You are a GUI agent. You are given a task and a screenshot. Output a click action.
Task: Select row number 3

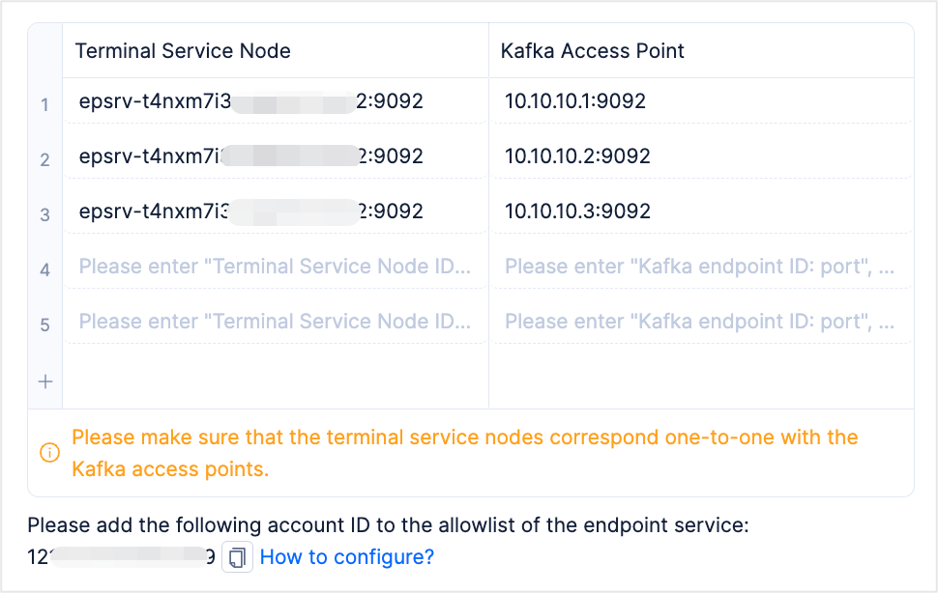(45, 215)
